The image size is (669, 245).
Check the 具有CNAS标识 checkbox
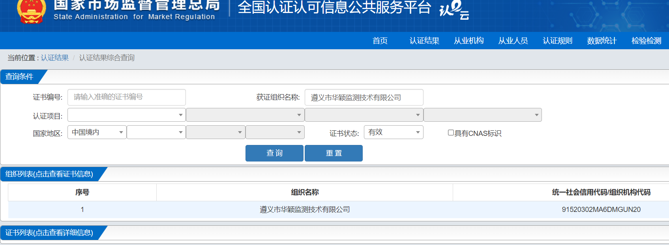(451, 133)
